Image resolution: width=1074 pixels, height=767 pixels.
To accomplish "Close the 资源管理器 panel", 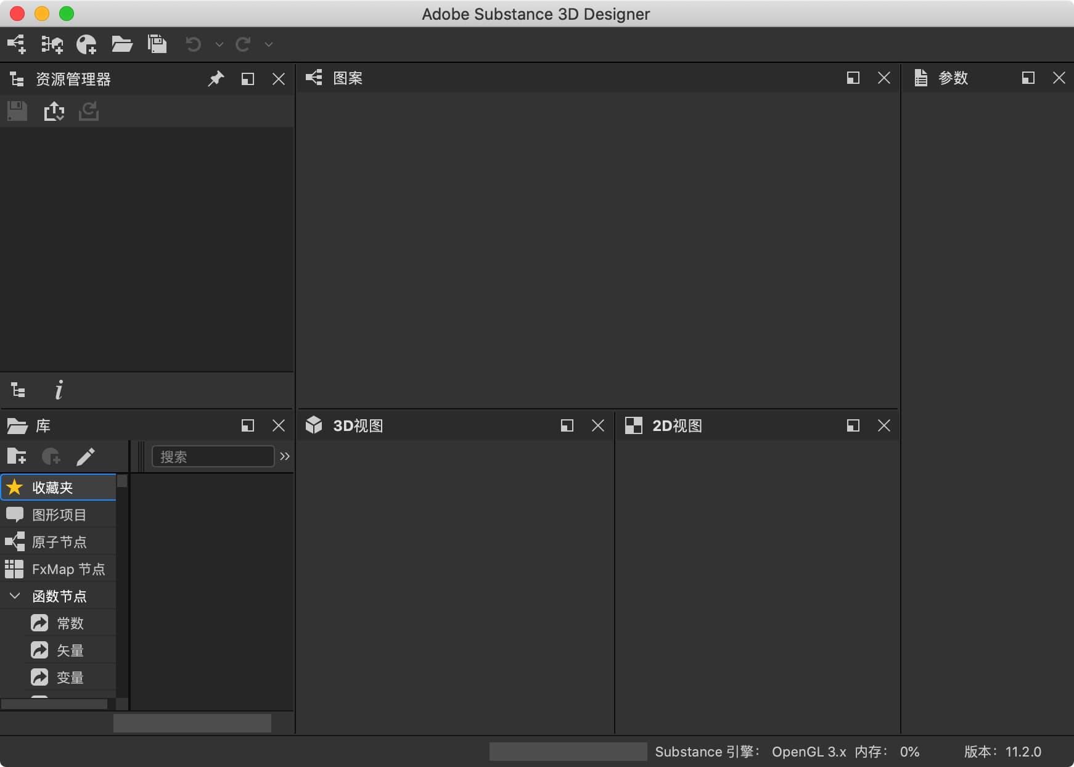I will 279,79.
